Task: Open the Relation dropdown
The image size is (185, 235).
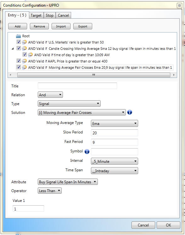Action: pos(50,95)
